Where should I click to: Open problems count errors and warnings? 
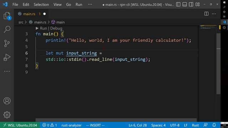(x=50, y=125)
